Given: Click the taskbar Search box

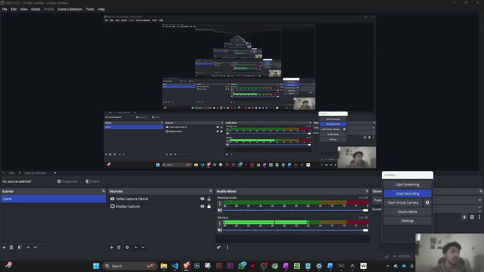Looking at the screenshot, I should pyautogui.click(x=130, y=266).
